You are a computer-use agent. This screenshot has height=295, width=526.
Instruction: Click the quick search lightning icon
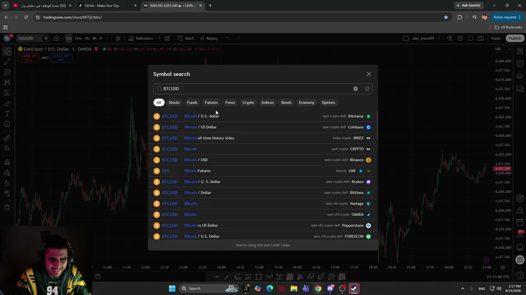(x=450, y=38)
